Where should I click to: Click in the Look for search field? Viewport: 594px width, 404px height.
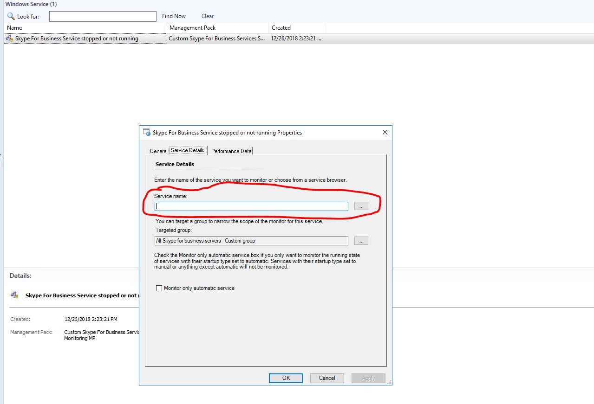click(103, 16)
